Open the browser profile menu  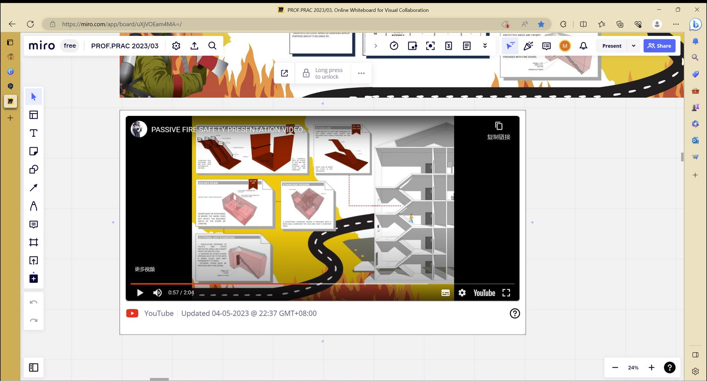pyautogui.click(x=657, y=24)
